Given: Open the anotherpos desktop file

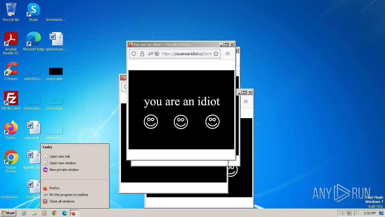Looking at the screenshot, I should [11, 192].
